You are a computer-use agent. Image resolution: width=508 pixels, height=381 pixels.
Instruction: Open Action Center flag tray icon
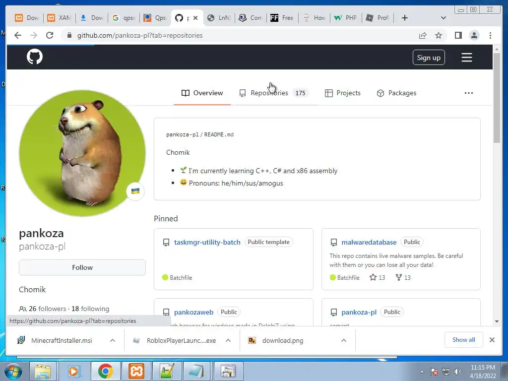click(434, 372)
